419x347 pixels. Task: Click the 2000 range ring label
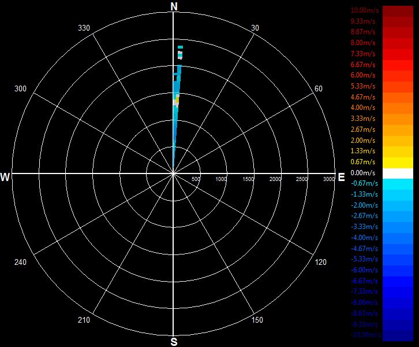coord(275,179)
